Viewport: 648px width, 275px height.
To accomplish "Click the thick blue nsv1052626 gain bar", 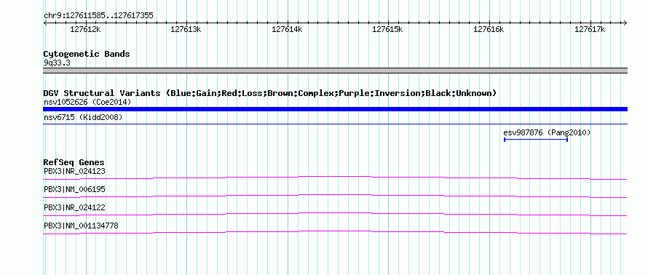I will click(x=335, y=109).
